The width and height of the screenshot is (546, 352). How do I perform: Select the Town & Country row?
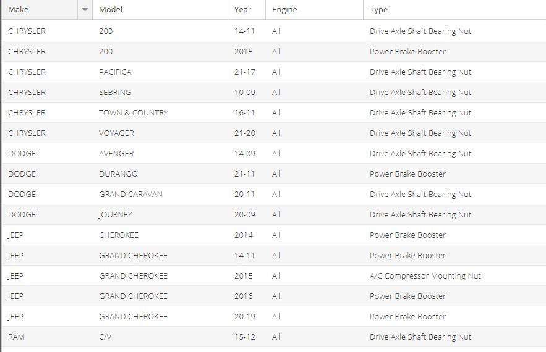(274, 112)
